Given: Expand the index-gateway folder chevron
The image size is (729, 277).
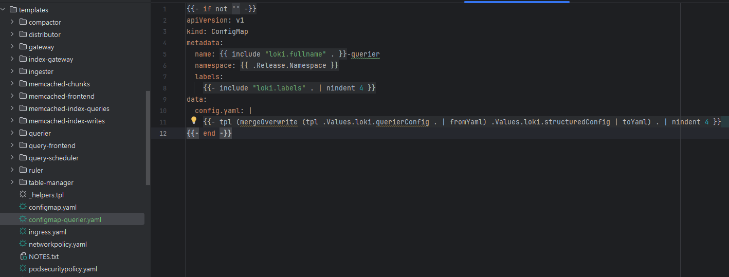Looking at the screenshot, I should [12, 59].
